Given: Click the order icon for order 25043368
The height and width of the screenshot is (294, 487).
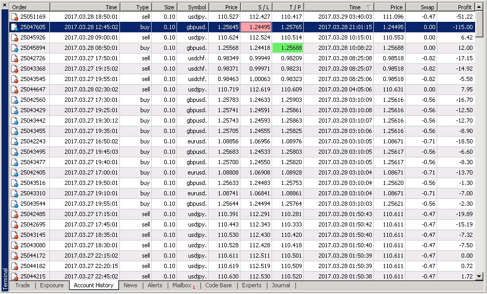Looking at the screenshot, I should [x=15, y=69].
